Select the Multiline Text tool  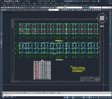(1, 46)
